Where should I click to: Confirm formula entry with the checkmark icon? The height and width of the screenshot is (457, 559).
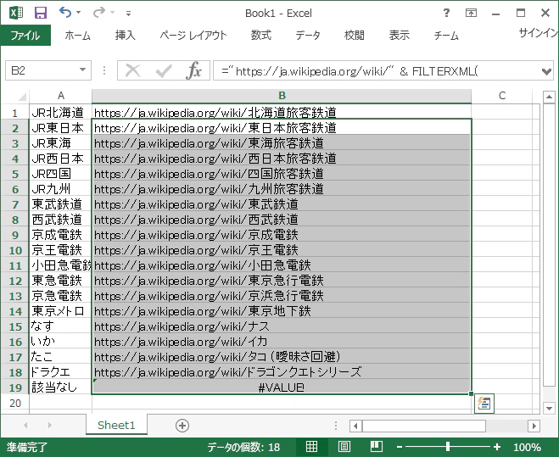tap(164, 70)
